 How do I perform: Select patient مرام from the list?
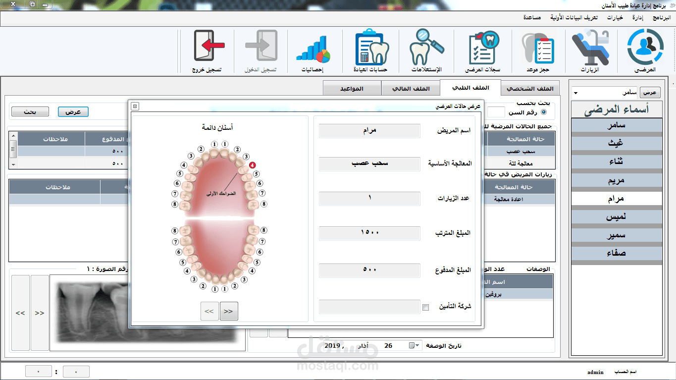617,199
